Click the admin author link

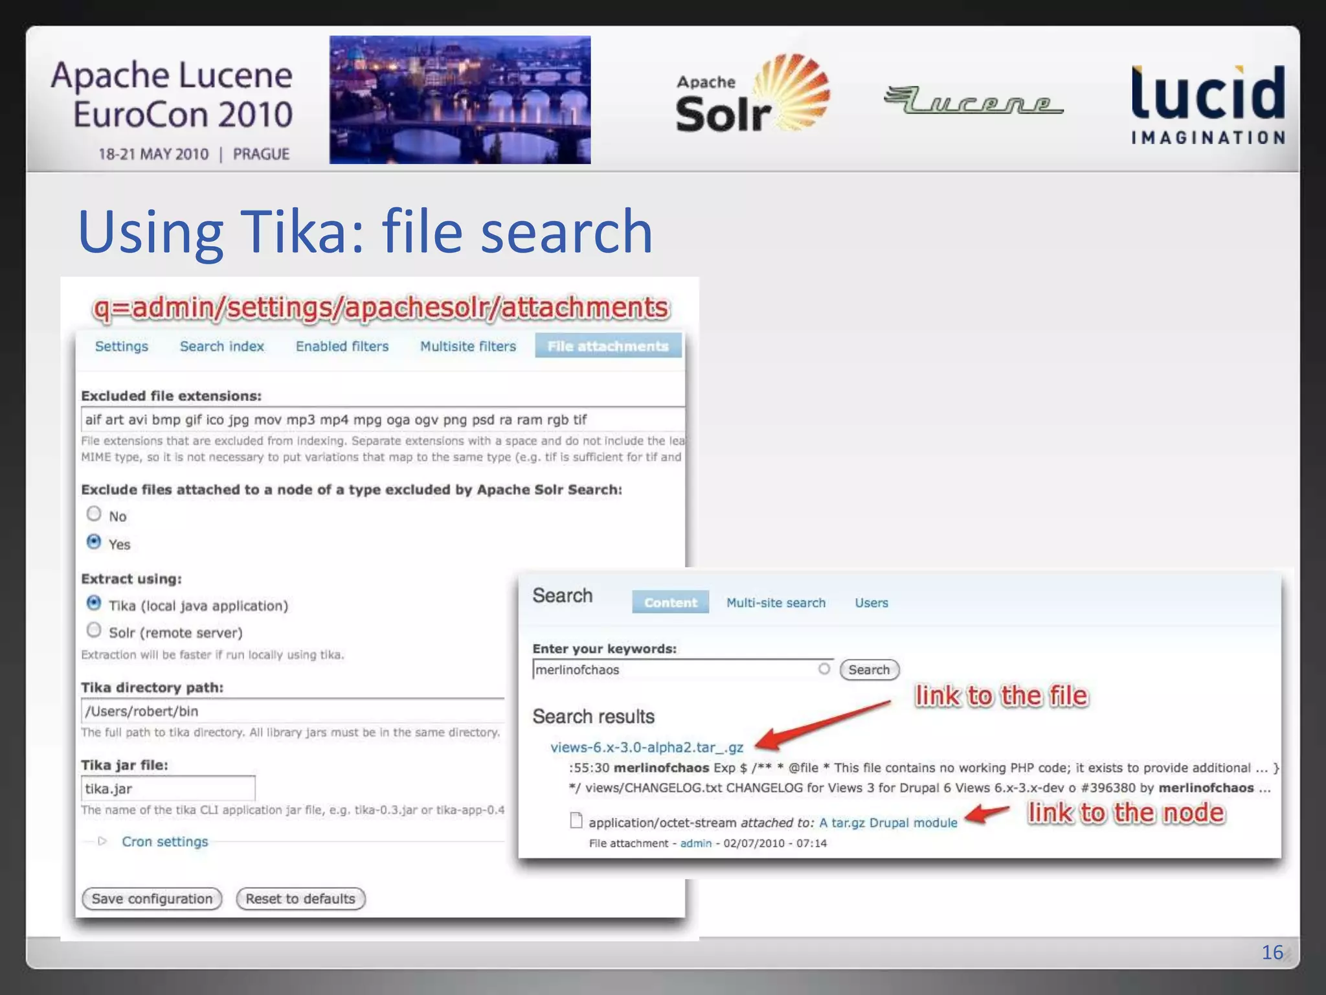[x=695, y=843]
